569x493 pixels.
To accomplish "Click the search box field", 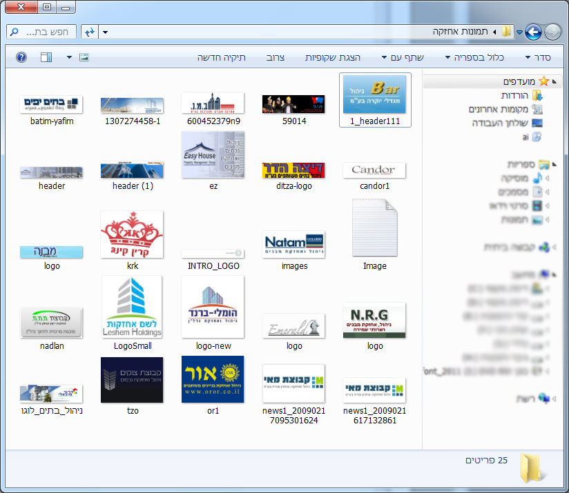I will 41,32.
